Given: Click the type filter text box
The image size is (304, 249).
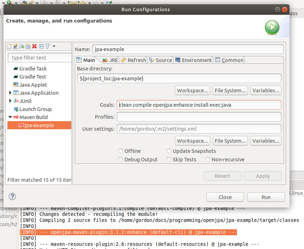Looking at the screenshot, I should (39, 58).
